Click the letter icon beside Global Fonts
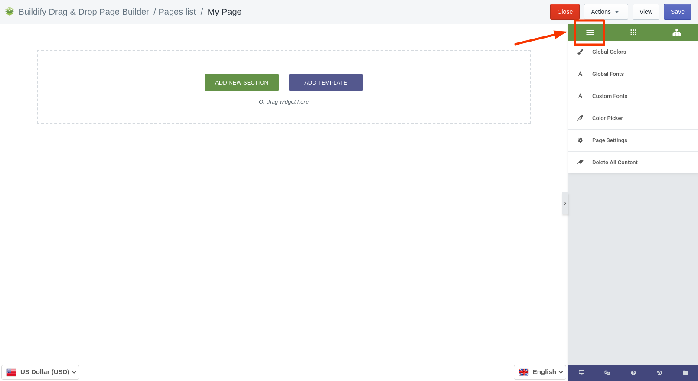Image resolution: width=698 pixels, height=381 pixels. point(580,74)
